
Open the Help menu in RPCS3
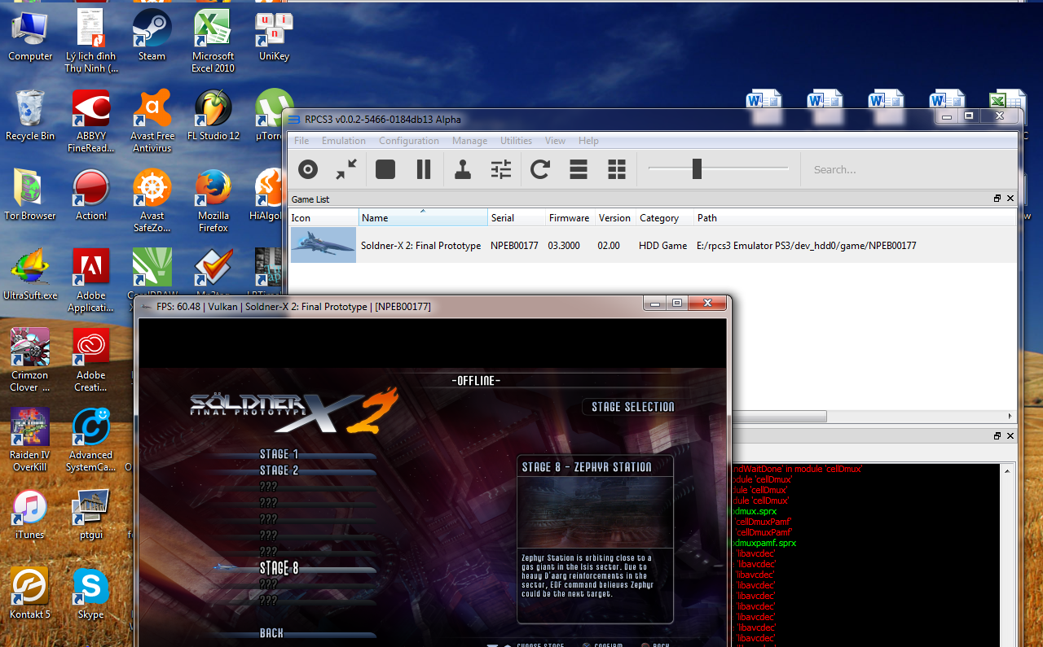click(588, 141)
